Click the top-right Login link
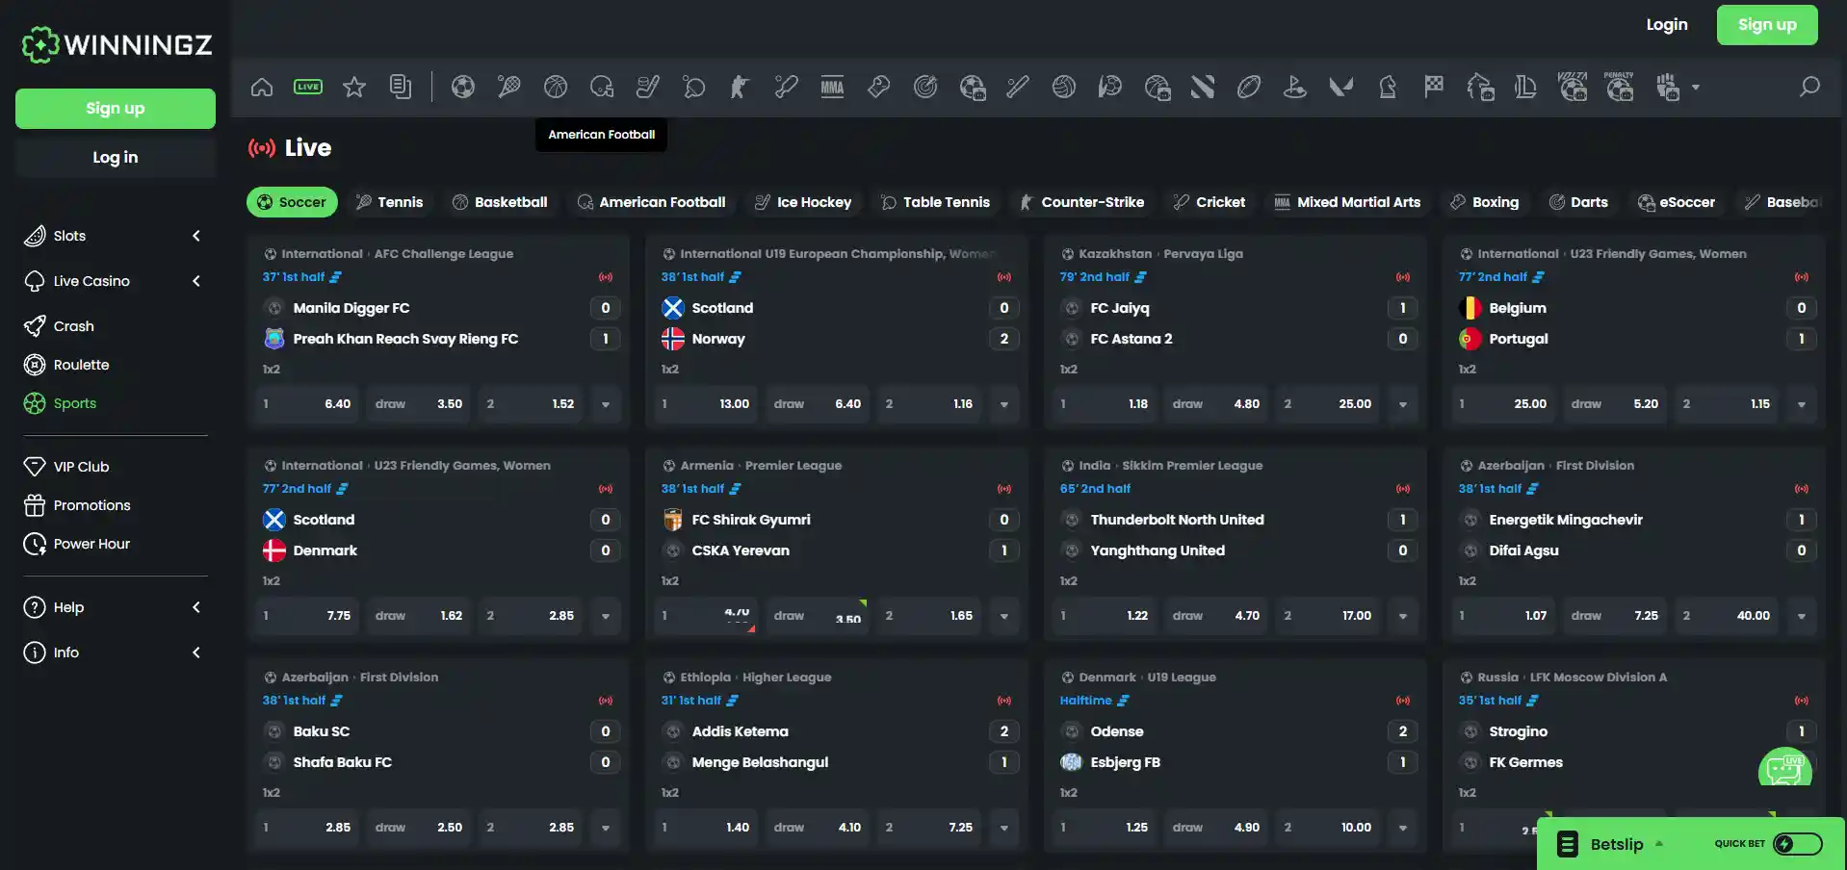 coord(1667,25)
